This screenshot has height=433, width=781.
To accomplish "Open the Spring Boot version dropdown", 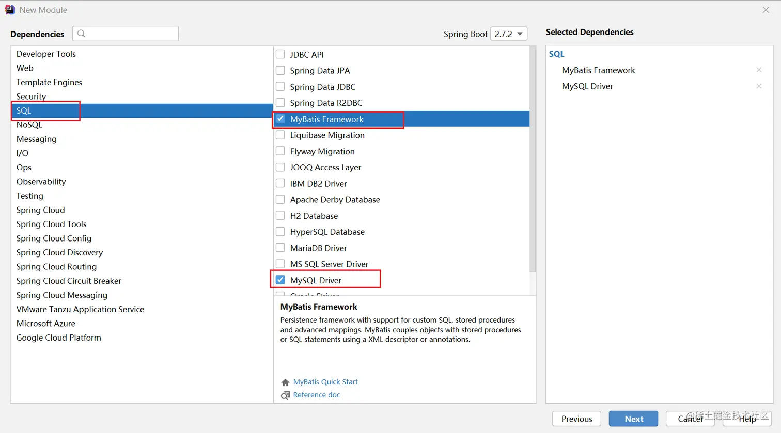I will coord(509,34).
